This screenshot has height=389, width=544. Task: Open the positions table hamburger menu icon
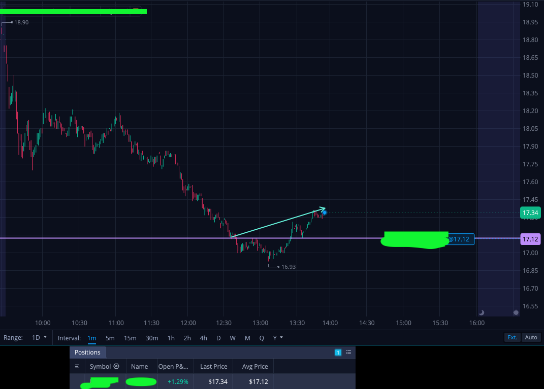tap(77, 366)
